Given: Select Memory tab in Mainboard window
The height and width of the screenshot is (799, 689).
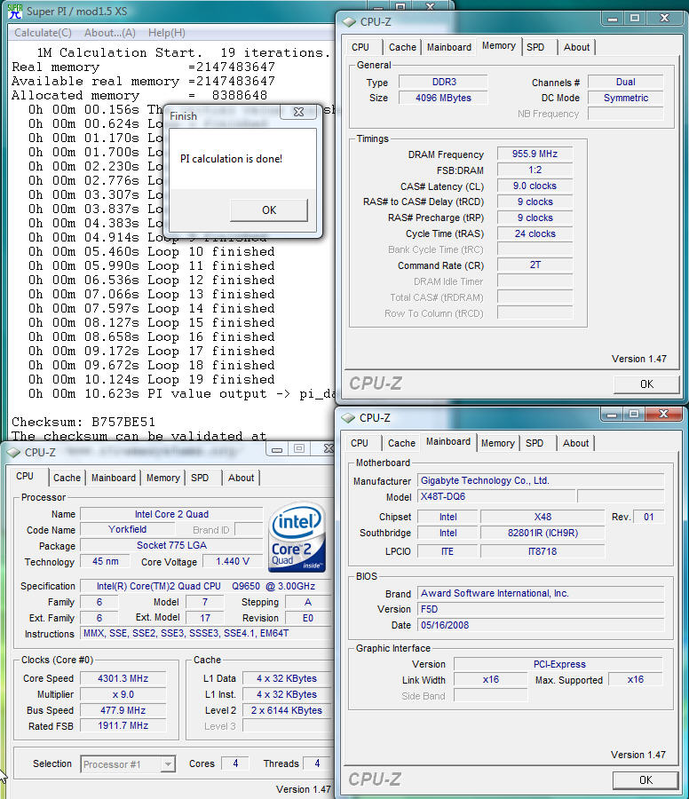Looking at the screenshot, I should (x=497, y=443).
